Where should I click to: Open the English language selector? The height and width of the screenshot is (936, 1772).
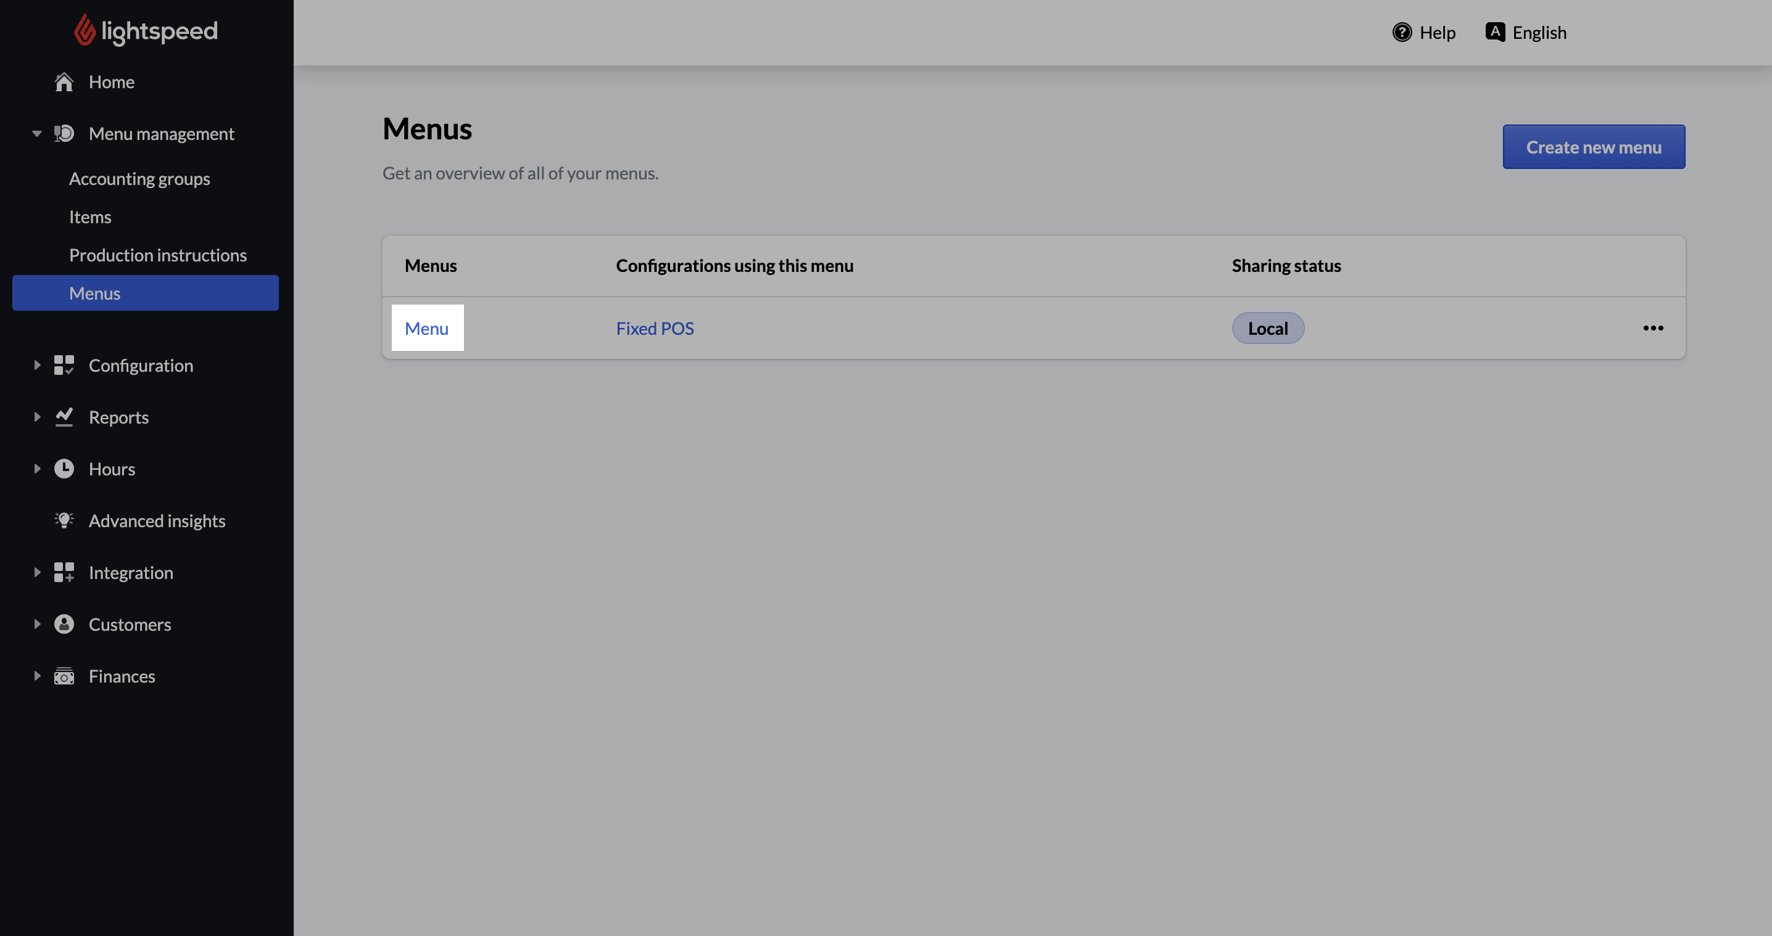1526,32
